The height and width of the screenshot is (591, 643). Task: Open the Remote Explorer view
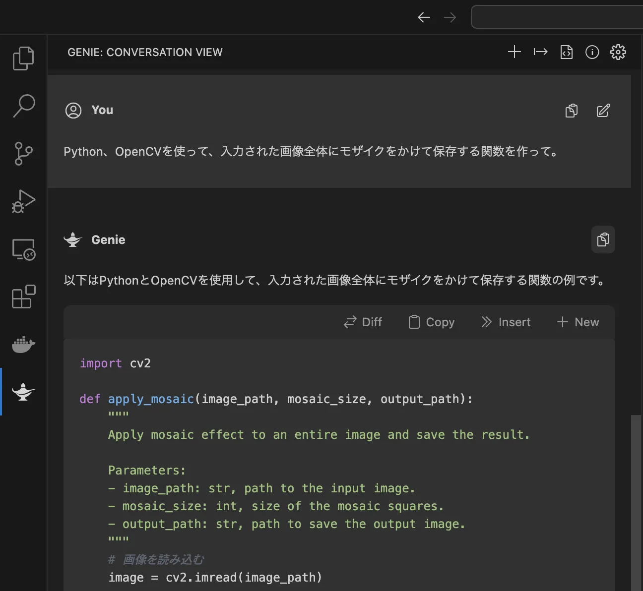[23, 249]
